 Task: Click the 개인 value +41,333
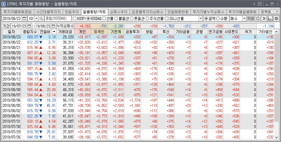pyautogui.click(x=84, y=100)
